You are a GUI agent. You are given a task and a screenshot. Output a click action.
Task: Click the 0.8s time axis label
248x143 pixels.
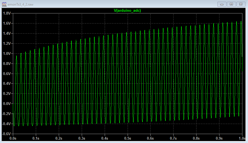196,139
